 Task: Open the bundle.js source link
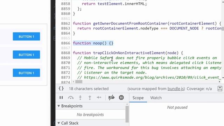point(176,89)
